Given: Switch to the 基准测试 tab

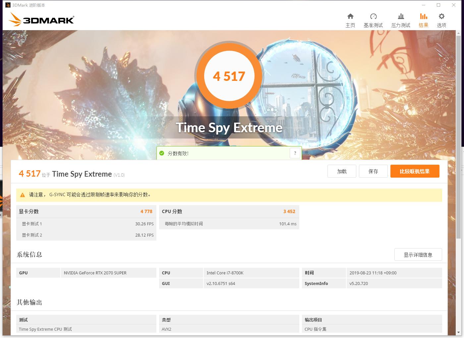Looking at the screenshot, I should (x=374, y=19).
